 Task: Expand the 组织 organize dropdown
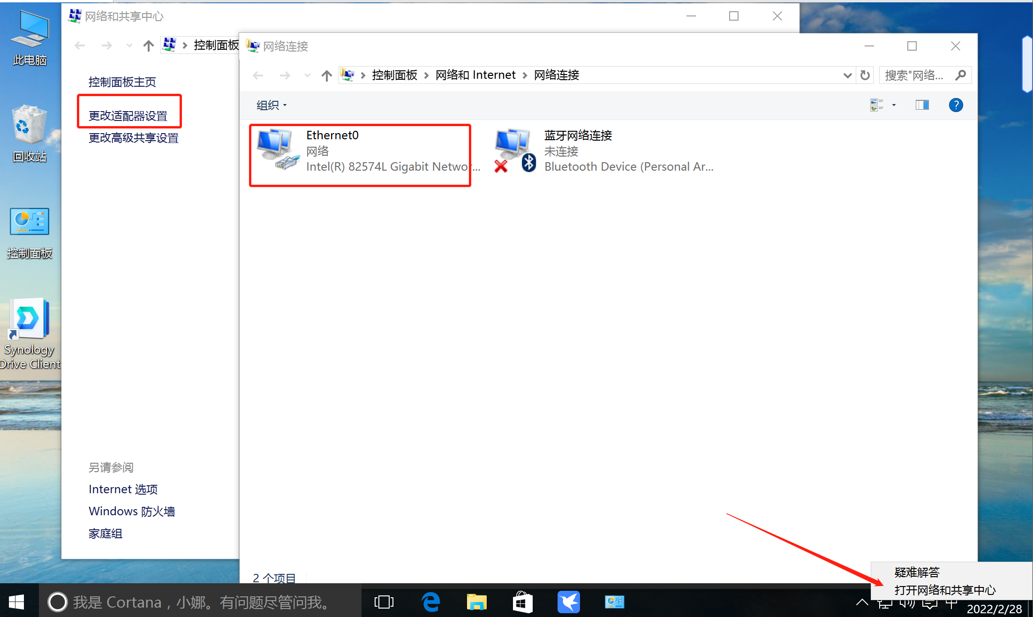(271, 105)
